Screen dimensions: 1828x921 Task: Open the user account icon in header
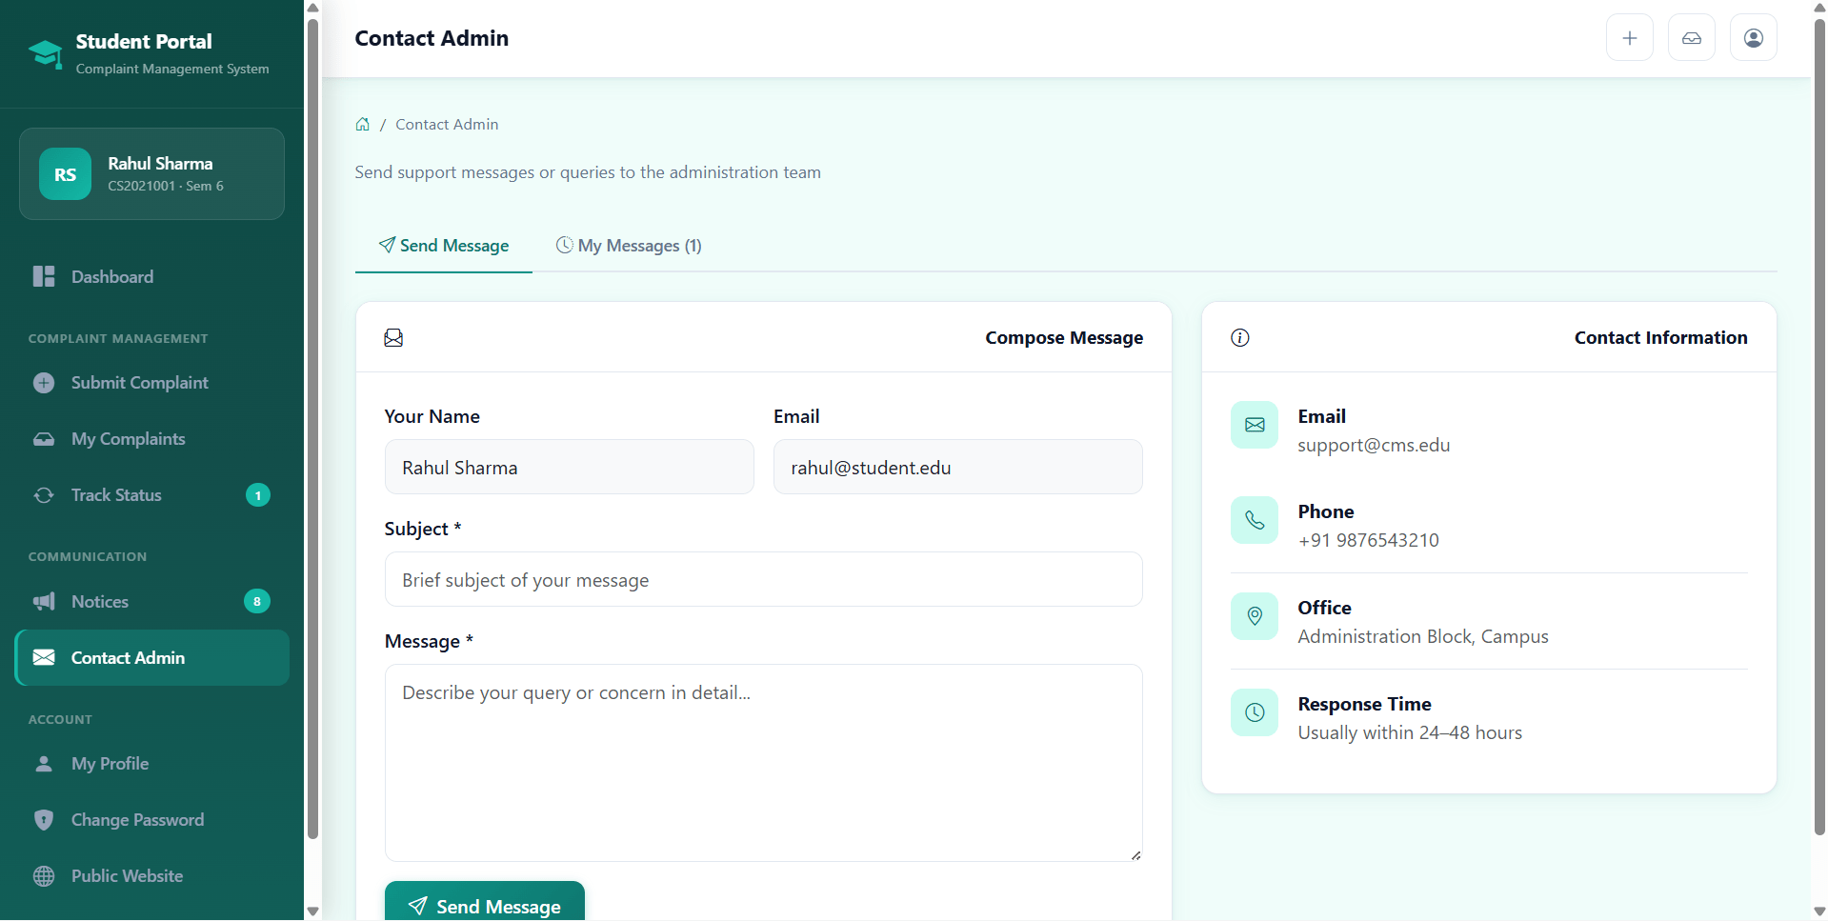pos(1754,38)
